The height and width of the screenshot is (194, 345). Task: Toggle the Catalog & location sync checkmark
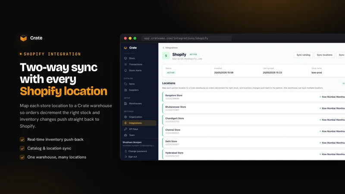tap(22, 148)
